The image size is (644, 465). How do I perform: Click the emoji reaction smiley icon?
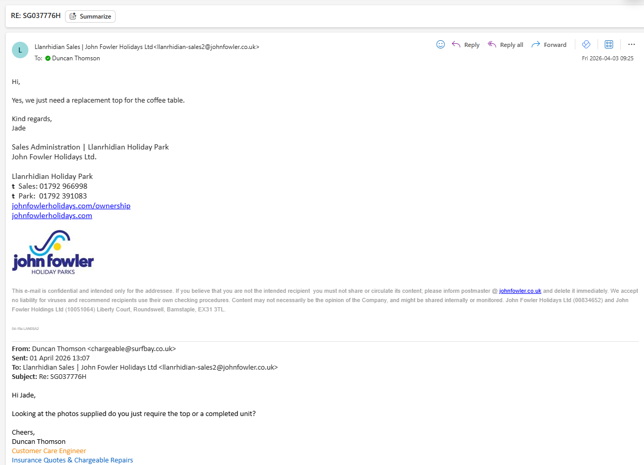(x=440, y=44)
